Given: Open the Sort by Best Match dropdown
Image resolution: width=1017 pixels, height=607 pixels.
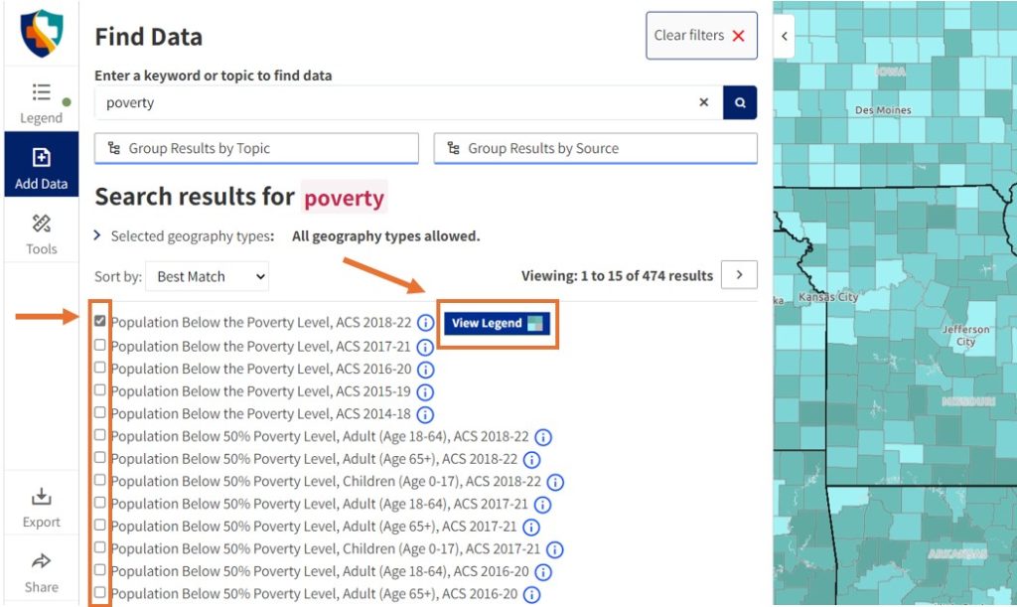Looking at the screenshot, I should click(207, 276).
